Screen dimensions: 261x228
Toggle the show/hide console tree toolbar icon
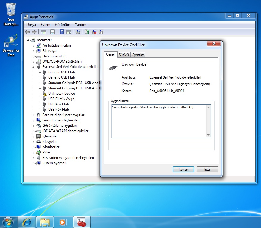click(x=43, y=32)
